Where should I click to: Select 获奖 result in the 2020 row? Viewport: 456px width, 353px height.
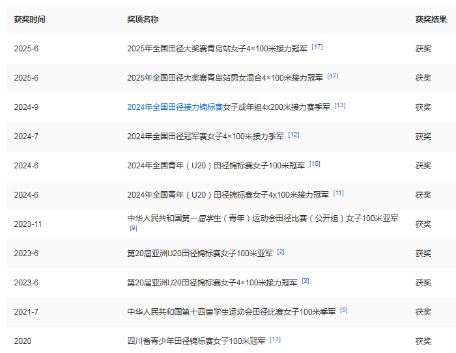423,341
